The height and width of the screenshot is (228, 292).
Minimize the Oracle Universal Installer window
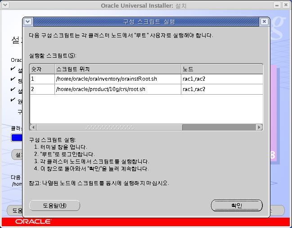[x=277, y=5]
